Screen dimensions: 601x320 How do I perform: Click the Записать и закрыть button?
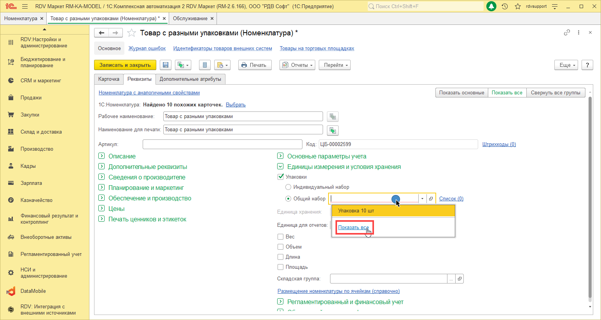125,65
